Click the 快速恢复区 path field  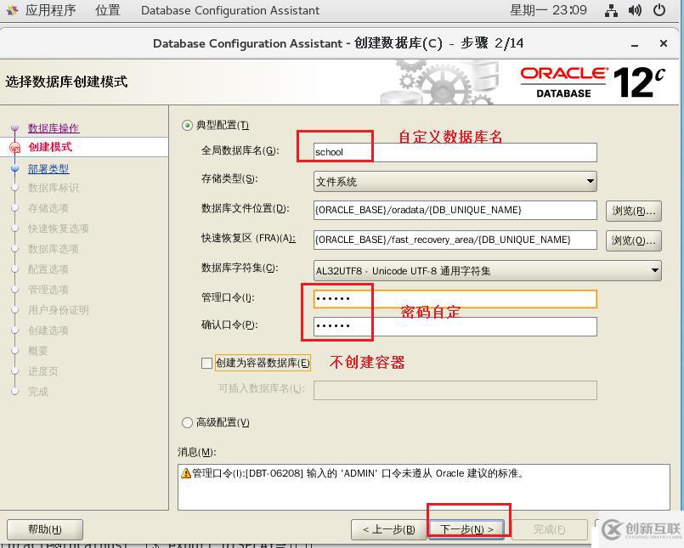tap(455, 240)
